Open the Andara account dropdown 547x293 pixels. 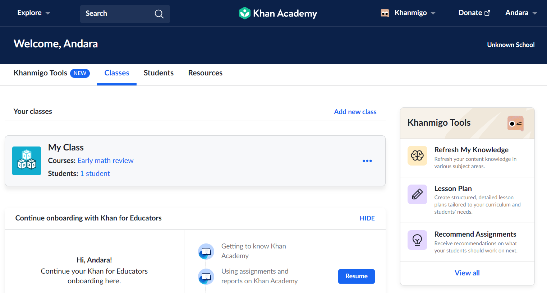(521, 13)
